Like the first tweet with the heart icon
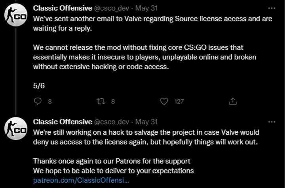This screenshot has height=188, width=285. (x=164, y=102)
